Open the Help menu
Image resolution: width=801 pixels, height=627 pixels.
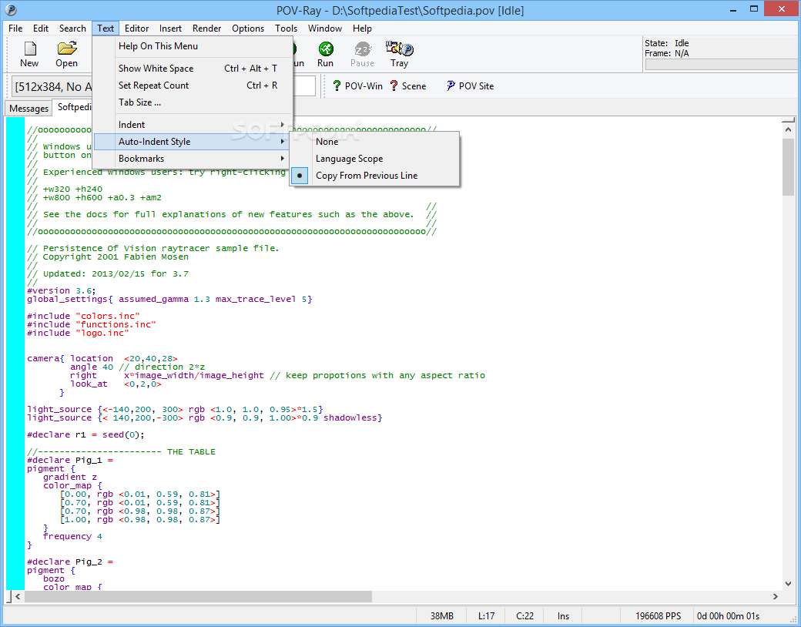[362, 28]
